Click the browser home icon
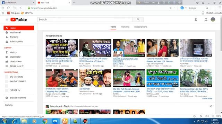Image resolution: width=222 pixels, height=124 pixels. pos(3,8)
